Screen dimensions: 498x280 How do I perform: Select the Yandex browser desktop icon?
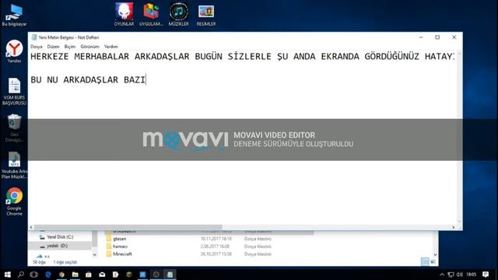pyautogui.click(x=14, y=51)
